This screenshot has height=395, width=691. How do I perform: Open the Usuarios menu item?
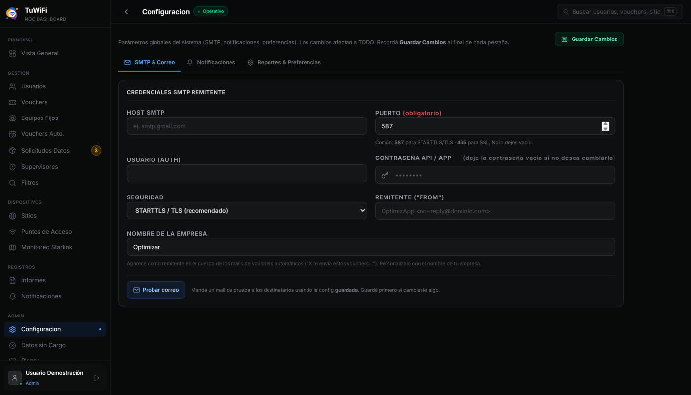click(x=55, y=86)
